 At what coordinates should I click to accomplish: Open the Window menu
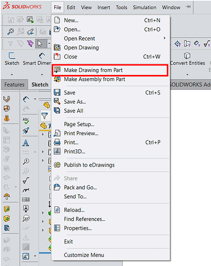tap(171, 7)
